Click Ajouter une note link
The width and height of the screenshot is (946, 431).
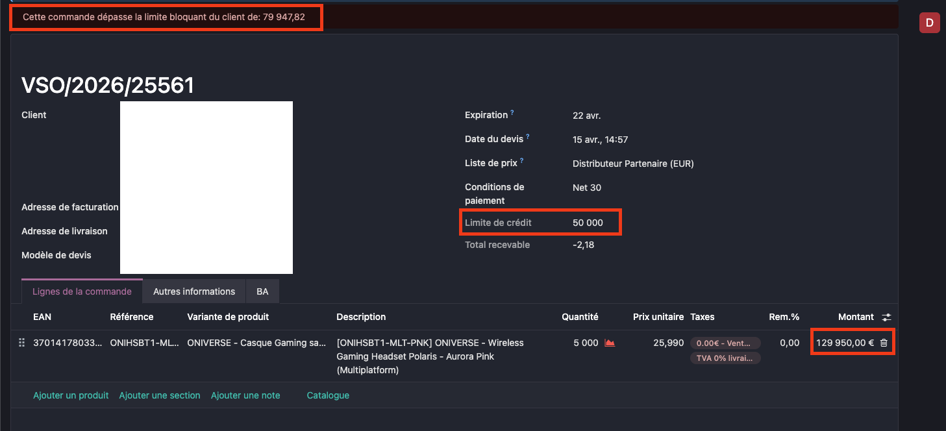[245, 395]
